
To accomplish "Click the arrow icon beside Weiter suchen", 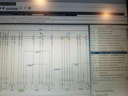I will [x=93, y=95].
